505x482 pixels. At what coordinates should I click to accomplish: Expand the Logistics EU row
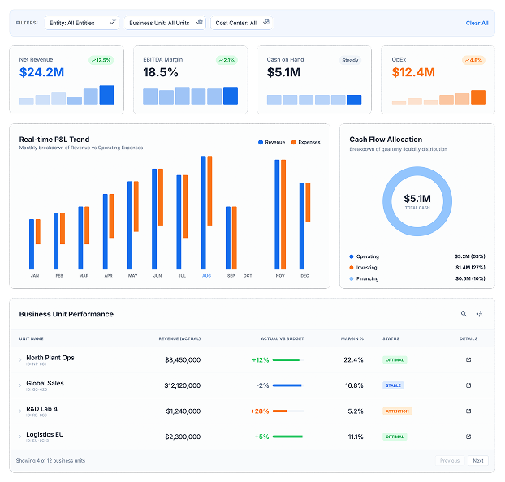20,437
